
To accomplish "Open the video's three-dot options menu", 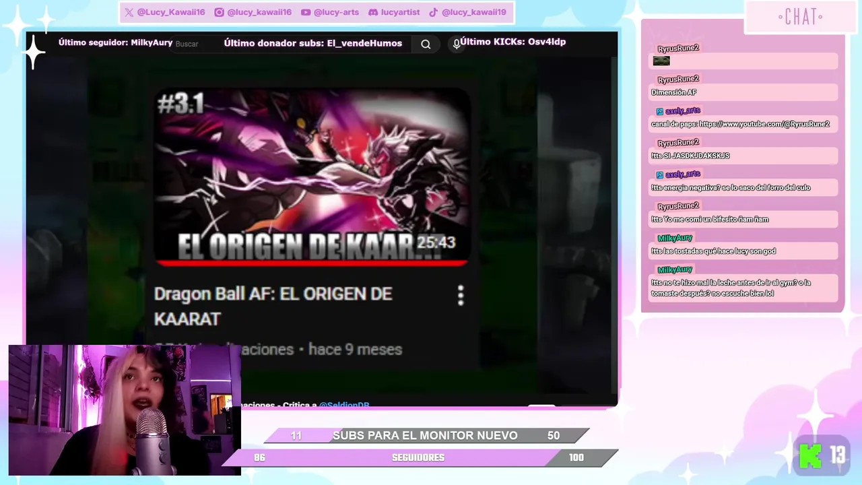I will click(461, 295).
